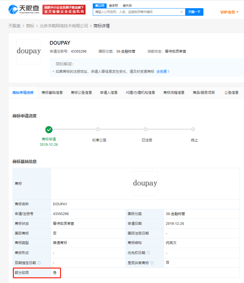Select the 商标公告信息 tab
This screenshot has height=283, width=244.
[x=81, y=93]
